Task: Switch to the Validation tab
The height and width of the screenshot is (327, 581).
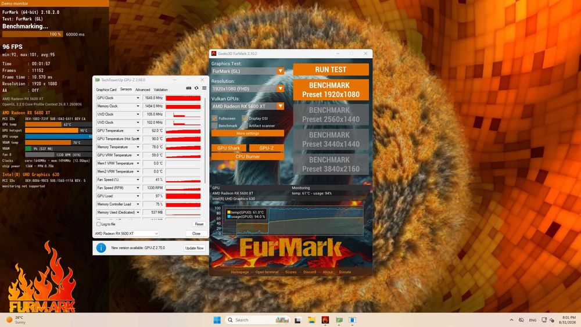Action: [x=161, y=89]
